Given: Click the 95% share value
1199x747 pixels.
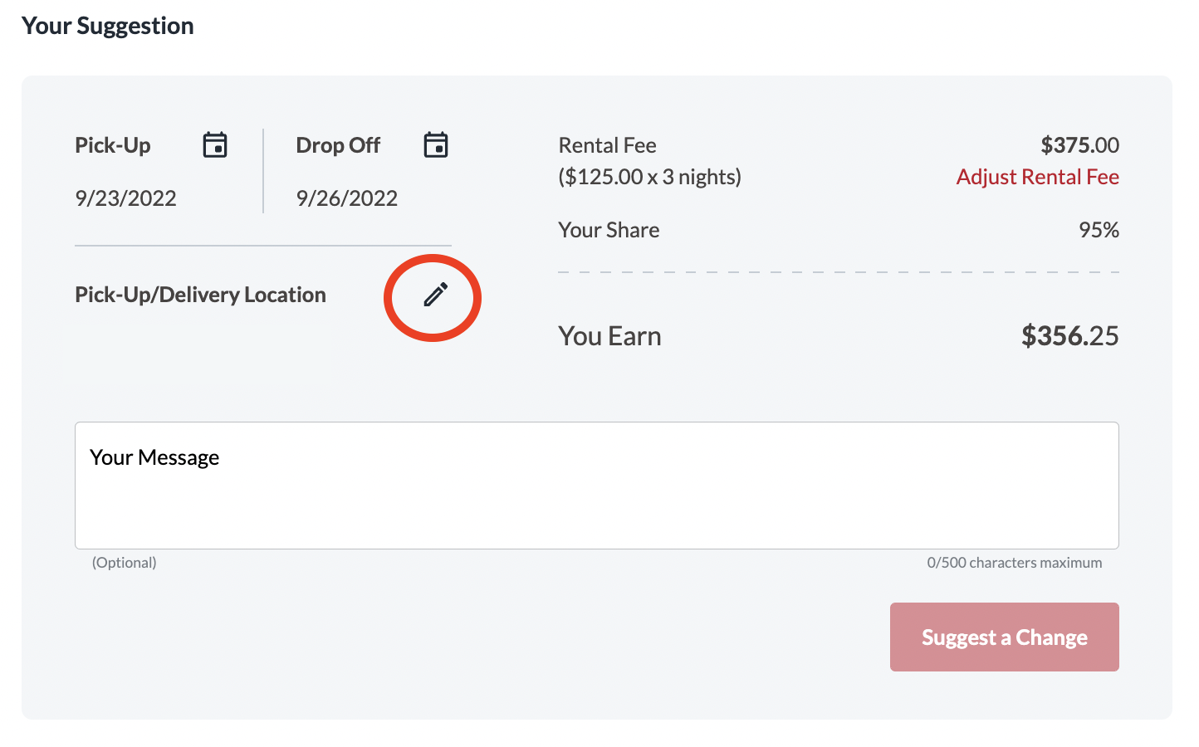Looking at the screenshot, I should click(1099, 230).
